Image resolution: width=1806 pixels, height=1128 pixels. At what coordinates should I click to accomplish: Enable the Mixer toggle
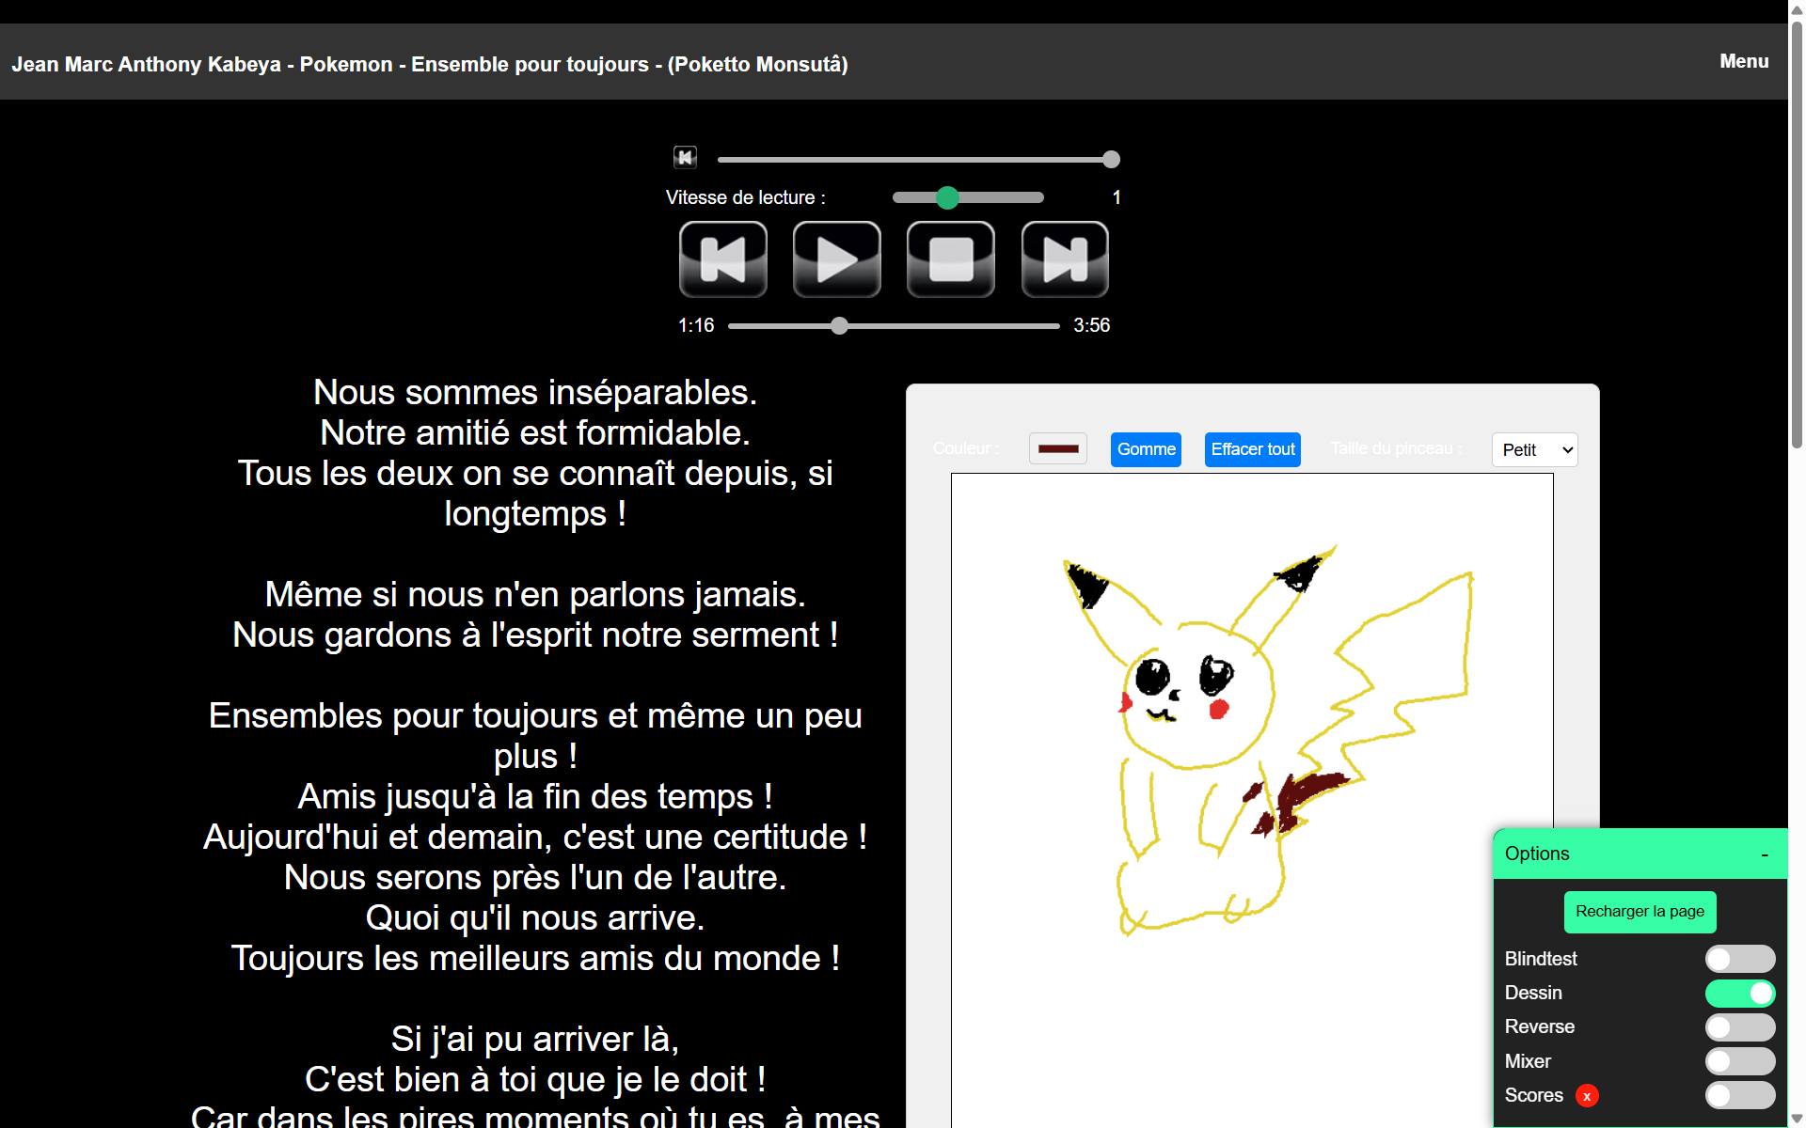click(x=1739, y=1061)
